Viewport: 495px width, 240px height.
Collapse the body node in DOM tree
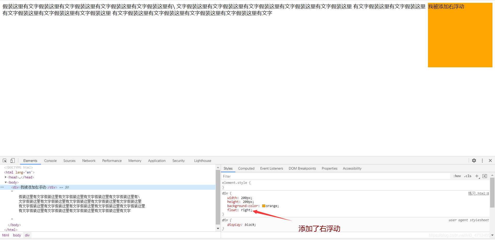(x=6, y=182)
